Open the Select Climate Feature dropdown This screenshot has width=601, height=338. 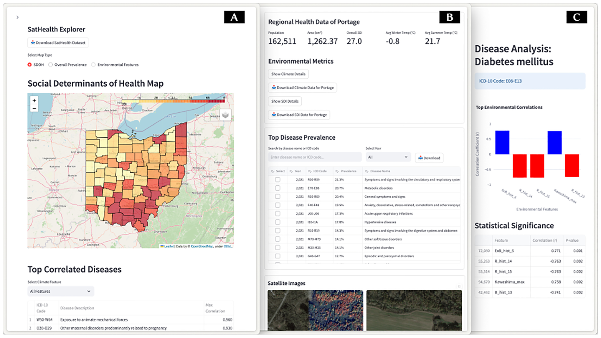tap(61, 291)
